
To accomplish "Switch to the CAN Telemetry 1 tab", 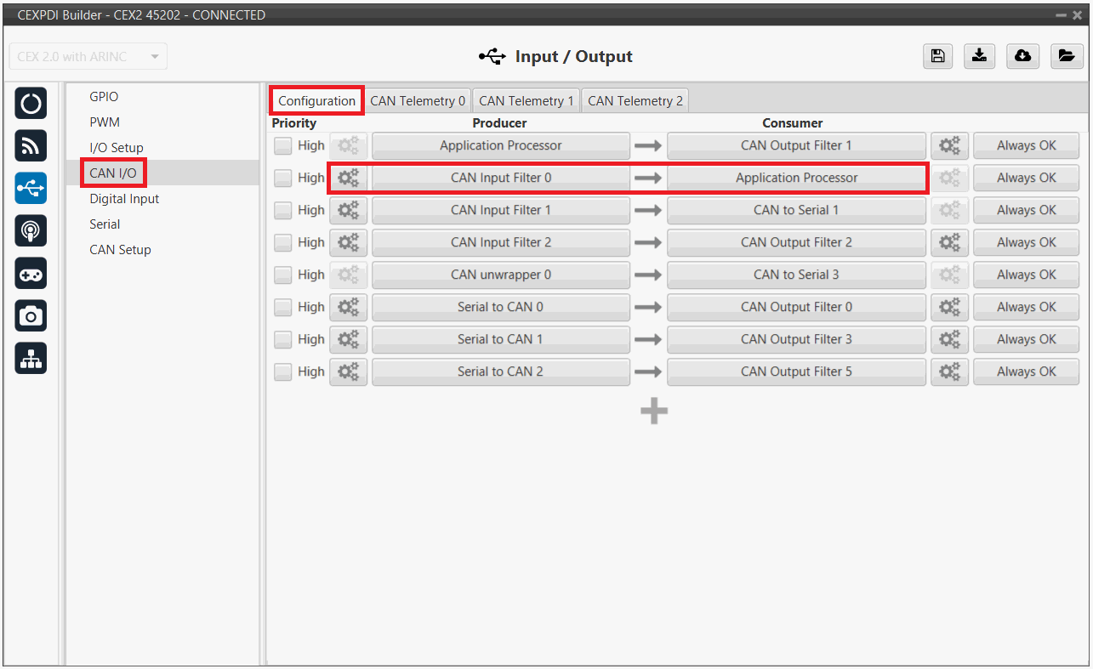I will click(x=526, y=100).
